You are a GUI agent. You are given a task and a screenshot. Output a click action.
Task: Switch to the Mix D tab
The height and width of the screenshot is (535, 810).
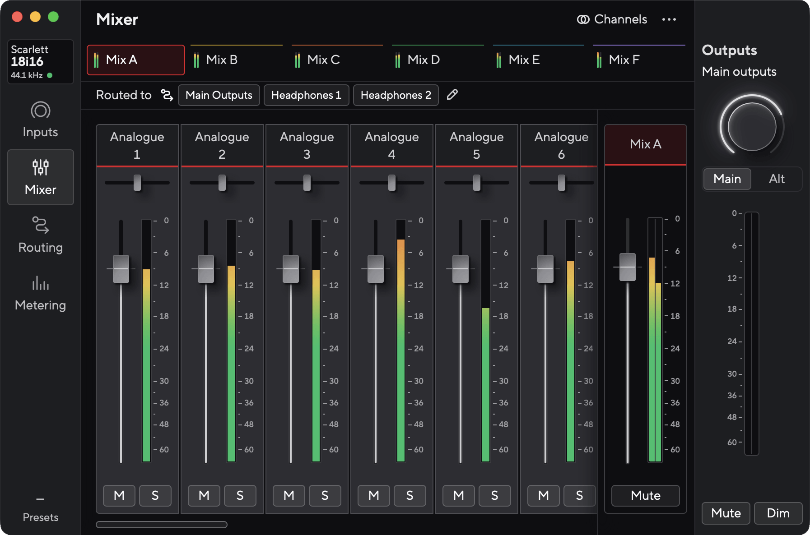click(438, 60)
